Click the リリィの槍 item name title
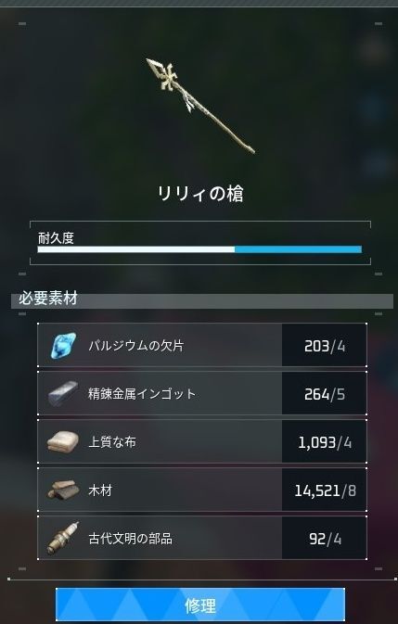This screenshot has height=624, width=398. click(200, 194)
